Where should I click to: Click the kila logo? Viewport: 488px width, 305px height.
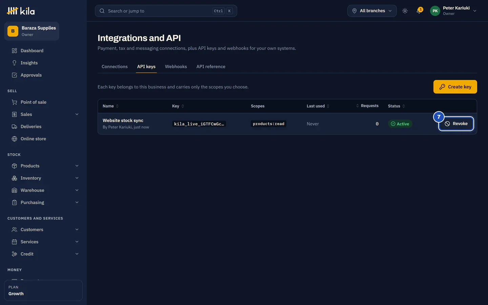[x=21, y=11]
